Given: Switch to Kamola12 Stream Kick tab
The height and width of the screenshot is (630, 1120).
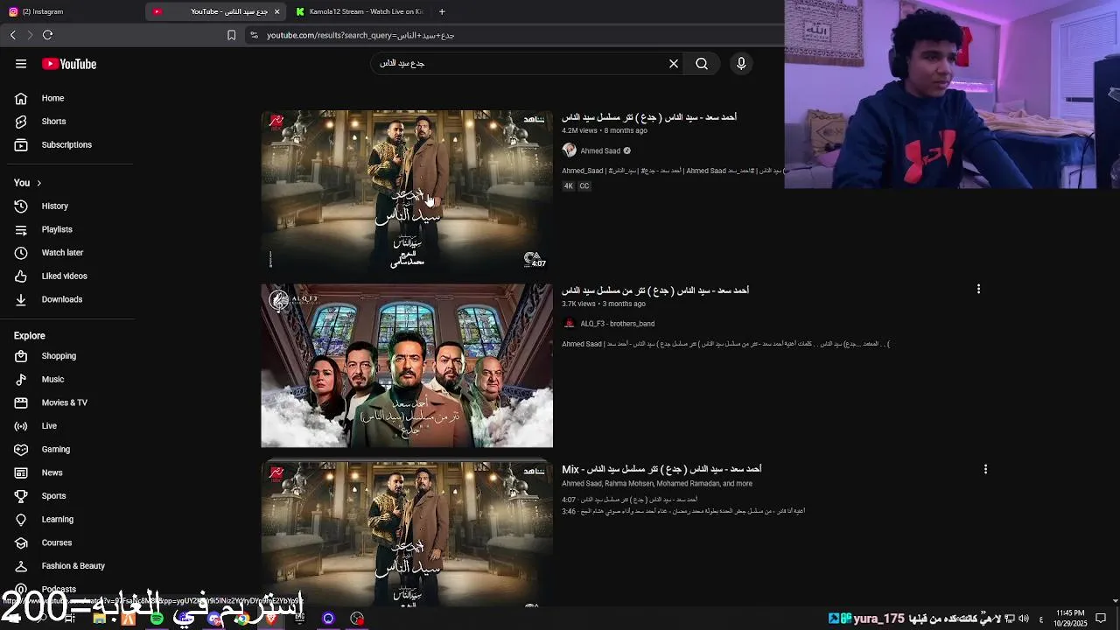Looking at the screenshot, I should point(359,11).
